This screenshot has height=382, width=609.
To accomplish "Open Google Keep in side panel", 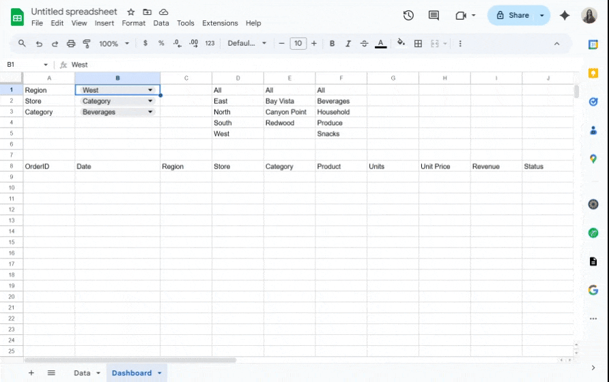I will pos(593,73).
